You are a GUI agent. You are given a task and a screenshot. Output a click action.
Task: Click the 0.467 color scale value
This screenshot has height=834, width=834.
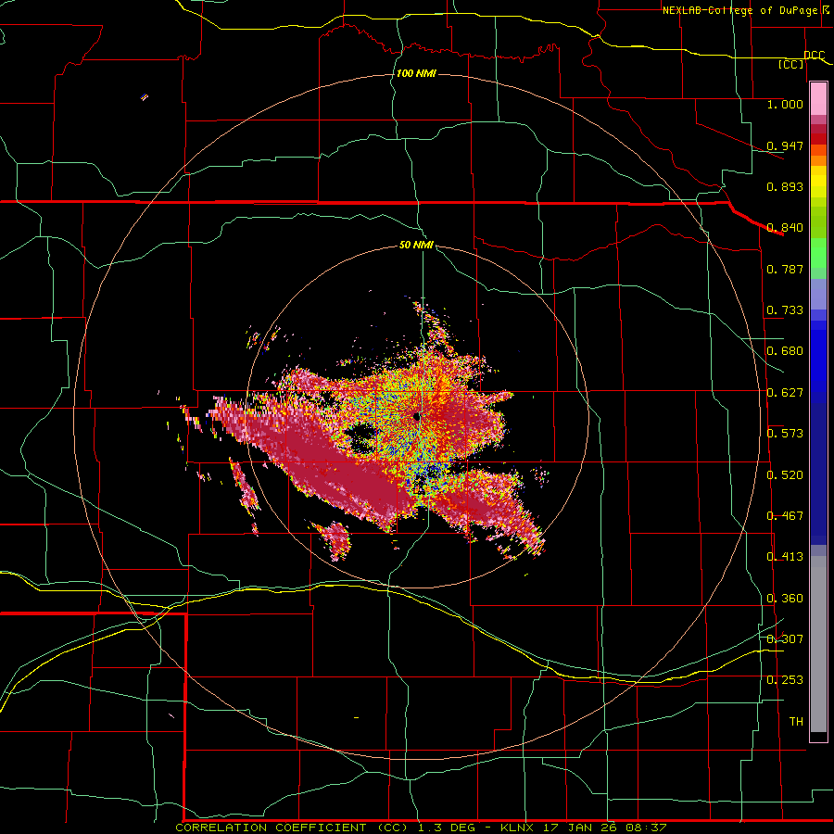pyautogui.click(x=785, y=516)
